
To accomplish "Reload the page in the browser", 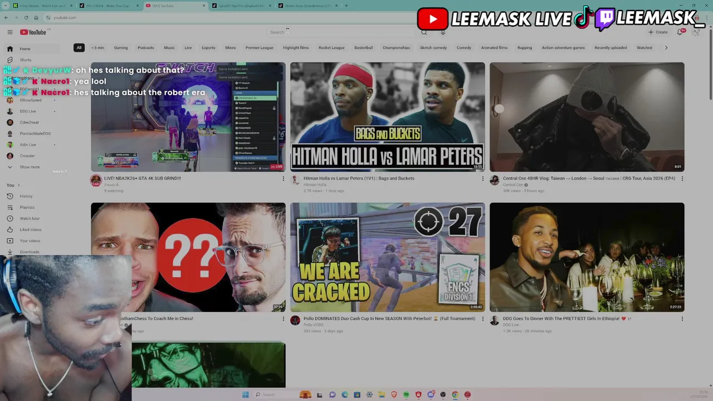I will coord(26,17).
